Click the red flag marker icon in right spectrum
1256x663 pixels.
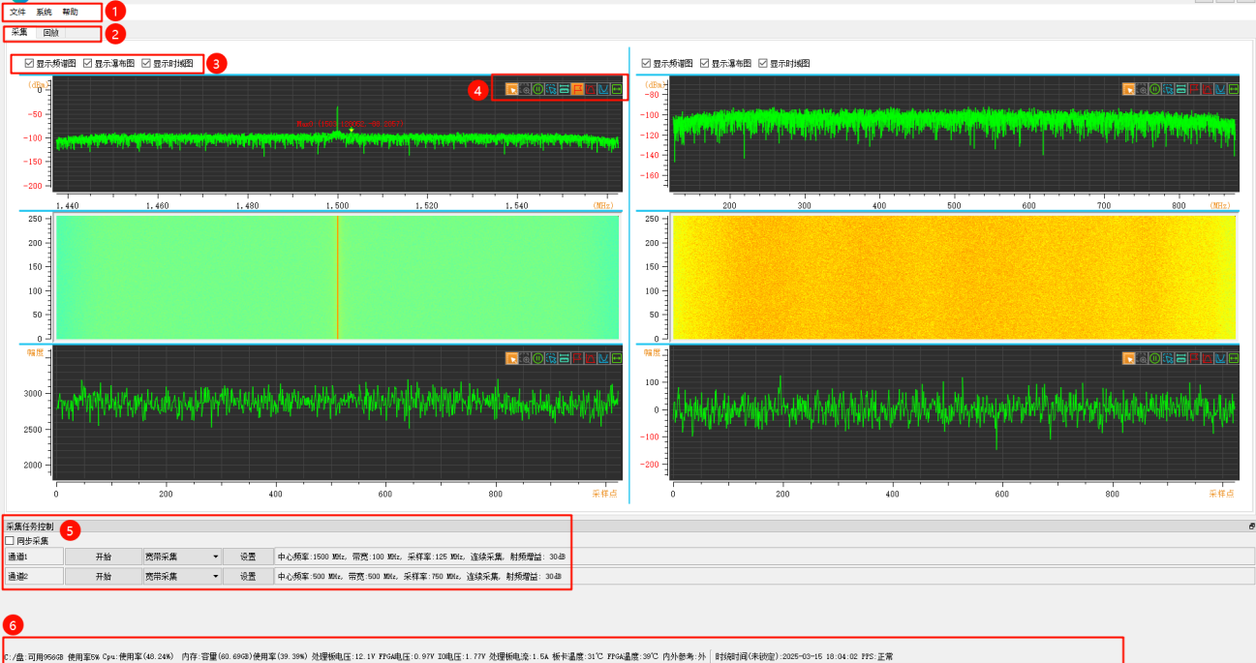click(1194, 89)
